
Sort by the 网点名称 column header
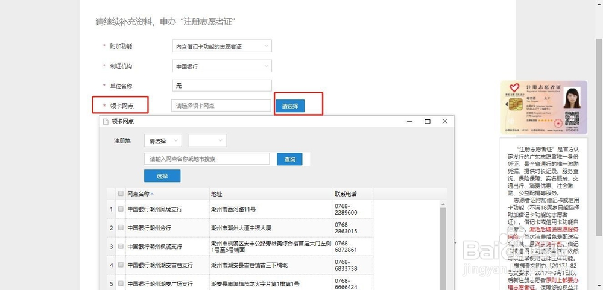click(x=167, y=194)
